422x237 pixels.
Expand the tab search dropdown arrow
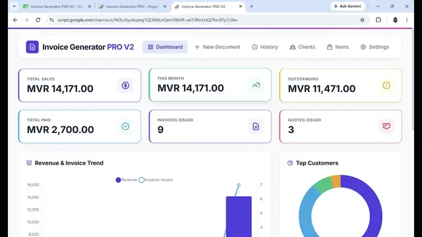coord(14,6)
